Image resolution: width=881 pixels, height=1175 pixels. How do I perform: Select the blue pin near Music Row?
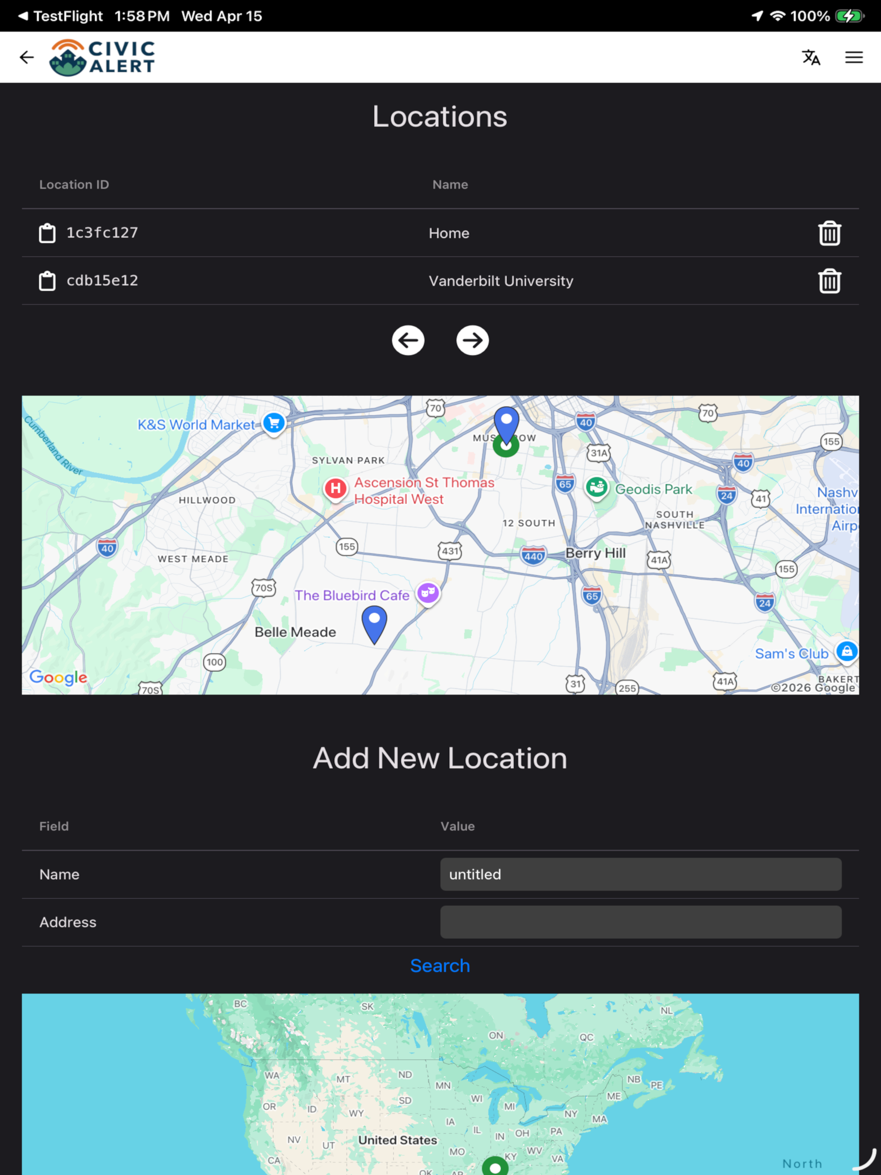507,425
